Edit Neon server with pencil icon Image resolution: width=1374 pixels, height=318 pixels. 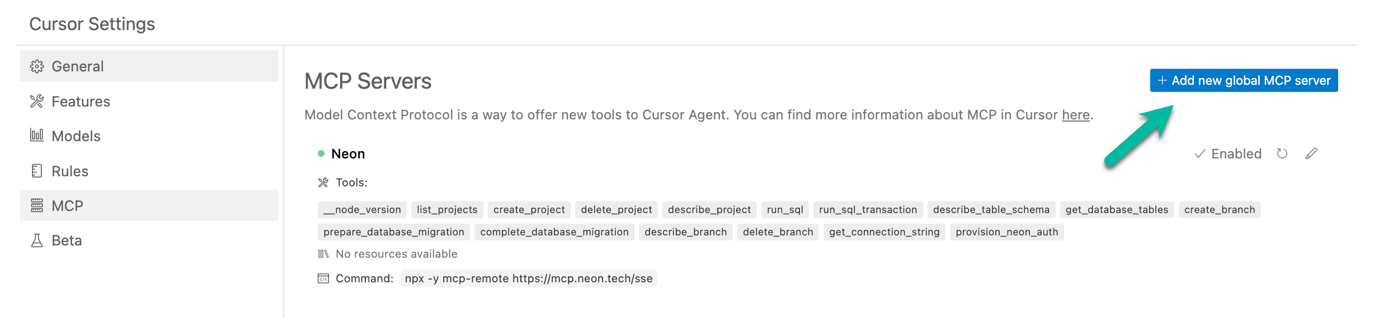[1311, 153]
